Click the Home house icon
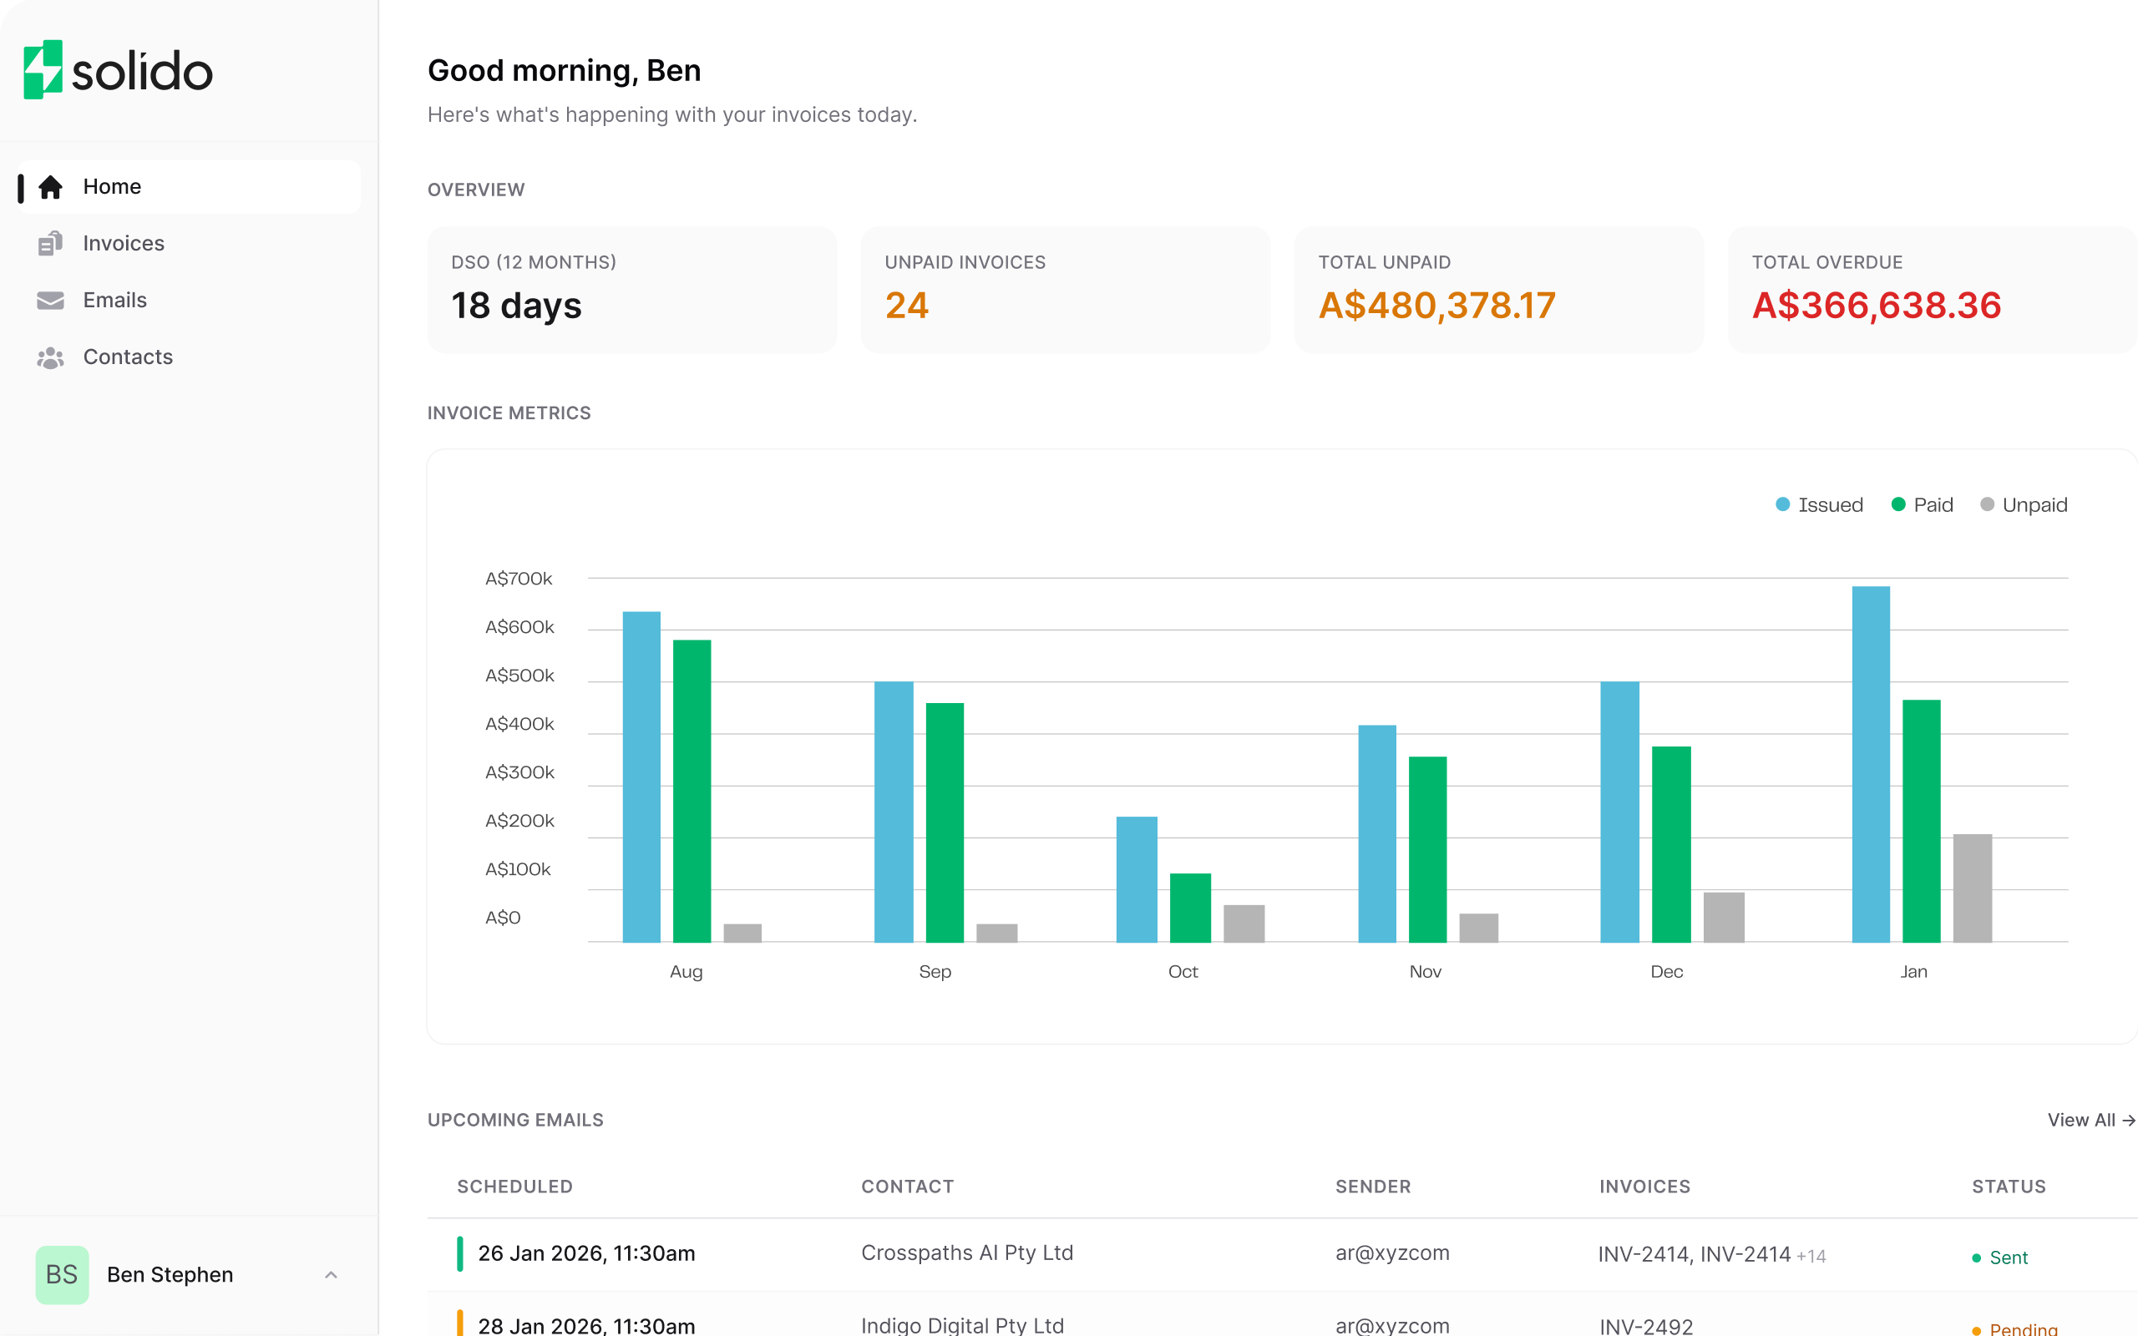This screenshot has width=2138, height=1336. pos(50,186)
